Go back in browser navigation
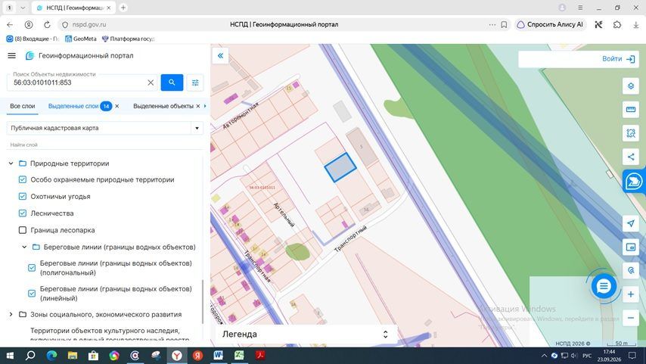 (x=10, y=25)
